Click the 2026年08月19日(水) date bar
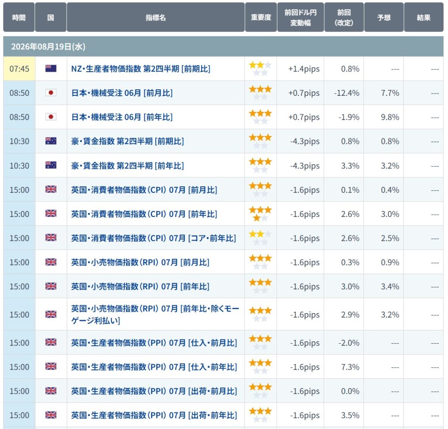448x429 pixels. 224,46
